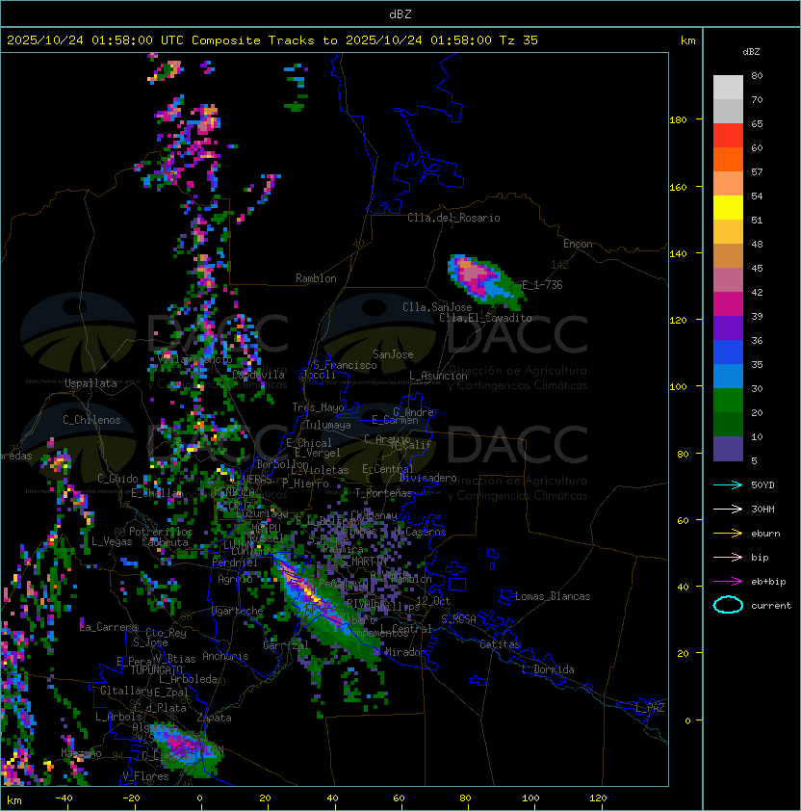Viewport: 801px width, 811px height.
Task: Click the '30HM' legend label
Action: [x=762, y=510]
